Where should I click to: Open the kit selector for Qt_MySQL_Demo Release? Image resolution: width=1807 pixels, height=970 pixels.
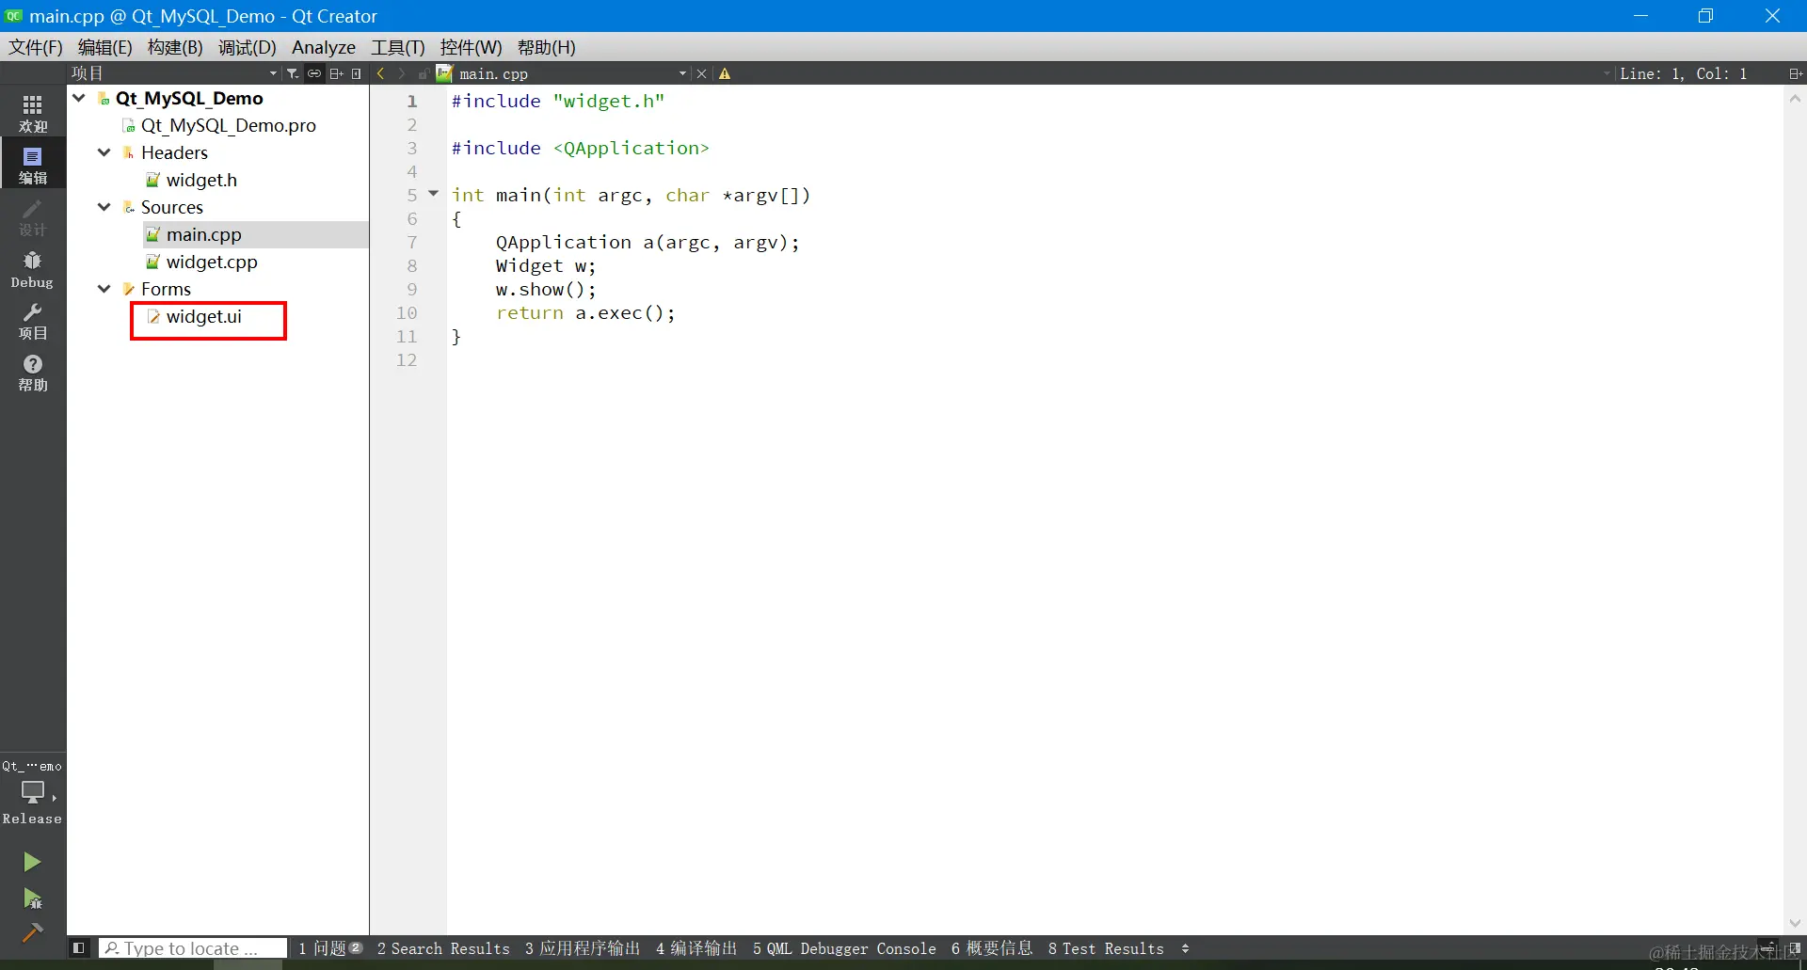(x=33, y=792)
